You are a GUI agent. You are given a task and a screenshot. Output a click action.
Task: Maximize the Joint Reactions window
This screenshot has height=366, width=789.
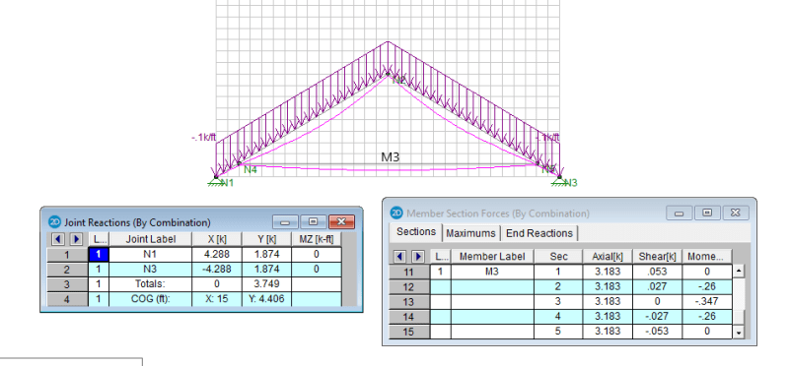pyautogui.click(x=314, y=221)
